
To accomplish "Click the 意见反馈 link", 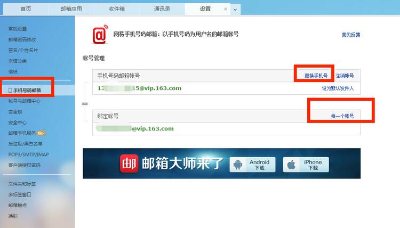I will tap(351, 35).
